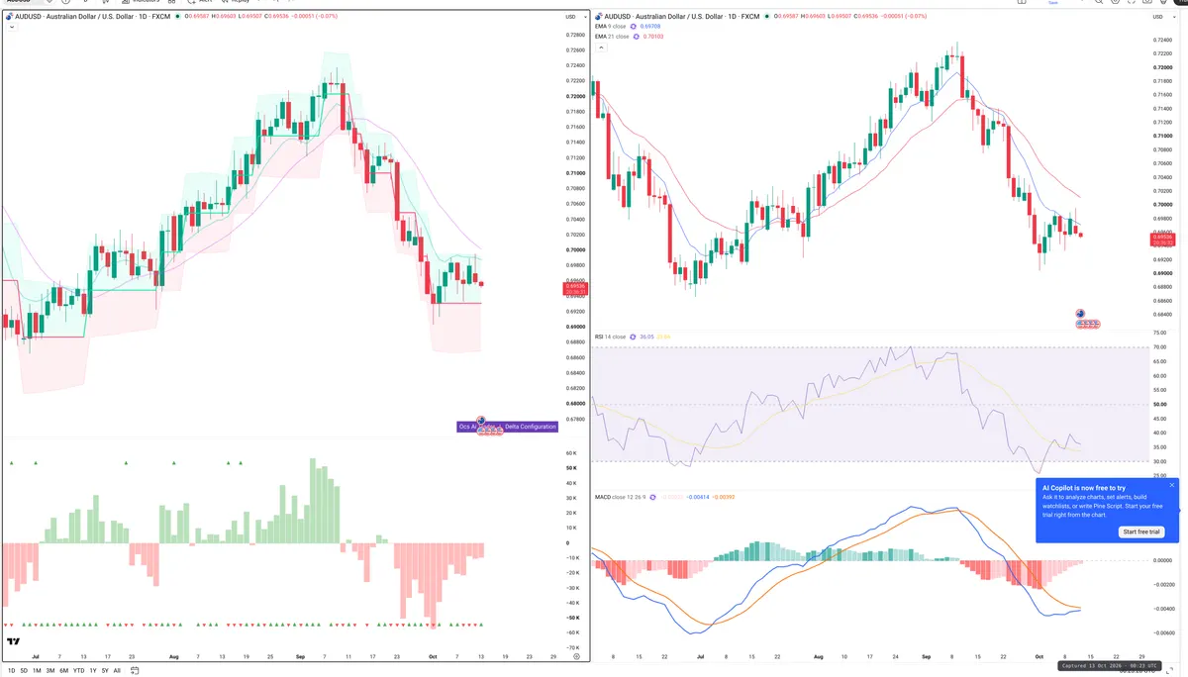Click the MACD indicator status icon

point(653,496)
